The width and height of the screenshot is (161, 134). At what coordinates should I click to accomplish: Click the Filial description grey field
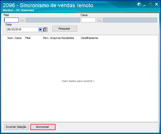(x=53, y=20)
